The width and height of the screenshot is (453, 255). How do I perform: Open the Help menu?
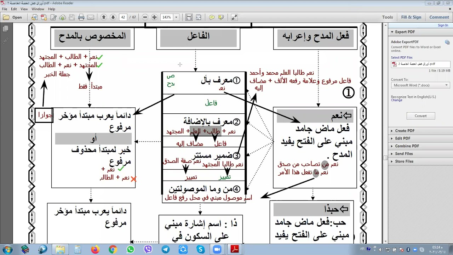[52, 9]
